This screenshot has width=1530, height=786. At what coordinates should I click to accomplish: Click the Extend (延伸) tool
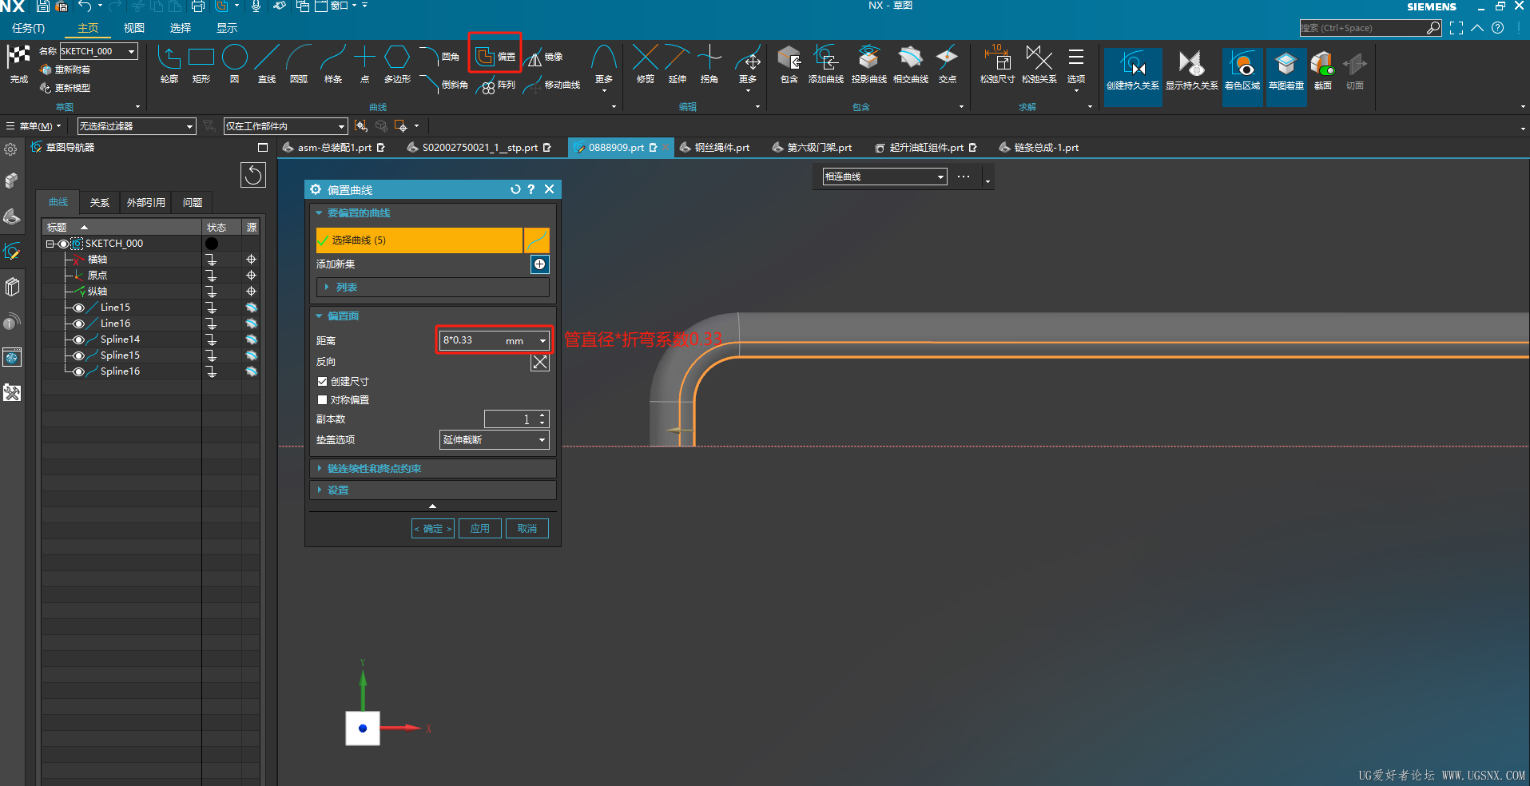pos(678,65)
